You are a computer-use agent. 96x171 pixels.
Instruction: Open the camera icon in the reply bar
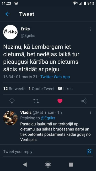click(90, 152)
